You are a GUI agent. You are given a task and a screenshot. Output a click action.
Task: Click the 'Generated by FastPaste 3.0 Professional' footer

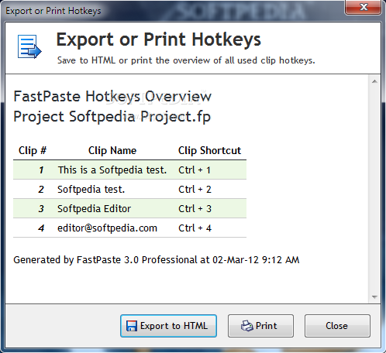click(157, 260)
